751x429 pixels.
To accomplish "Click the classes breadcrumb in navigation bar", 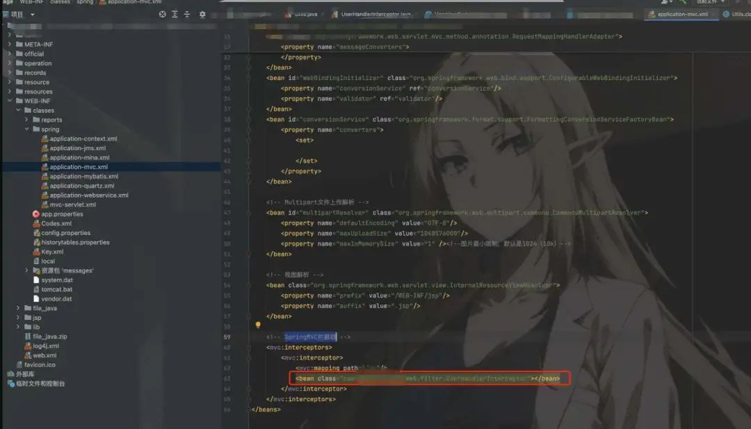I will point(60,2).
